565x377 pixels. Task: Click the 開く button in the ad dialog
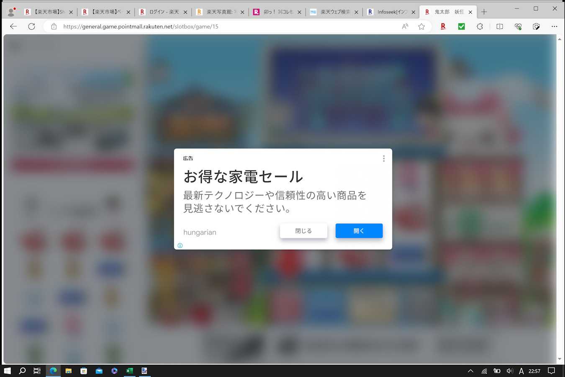point(359,231)
